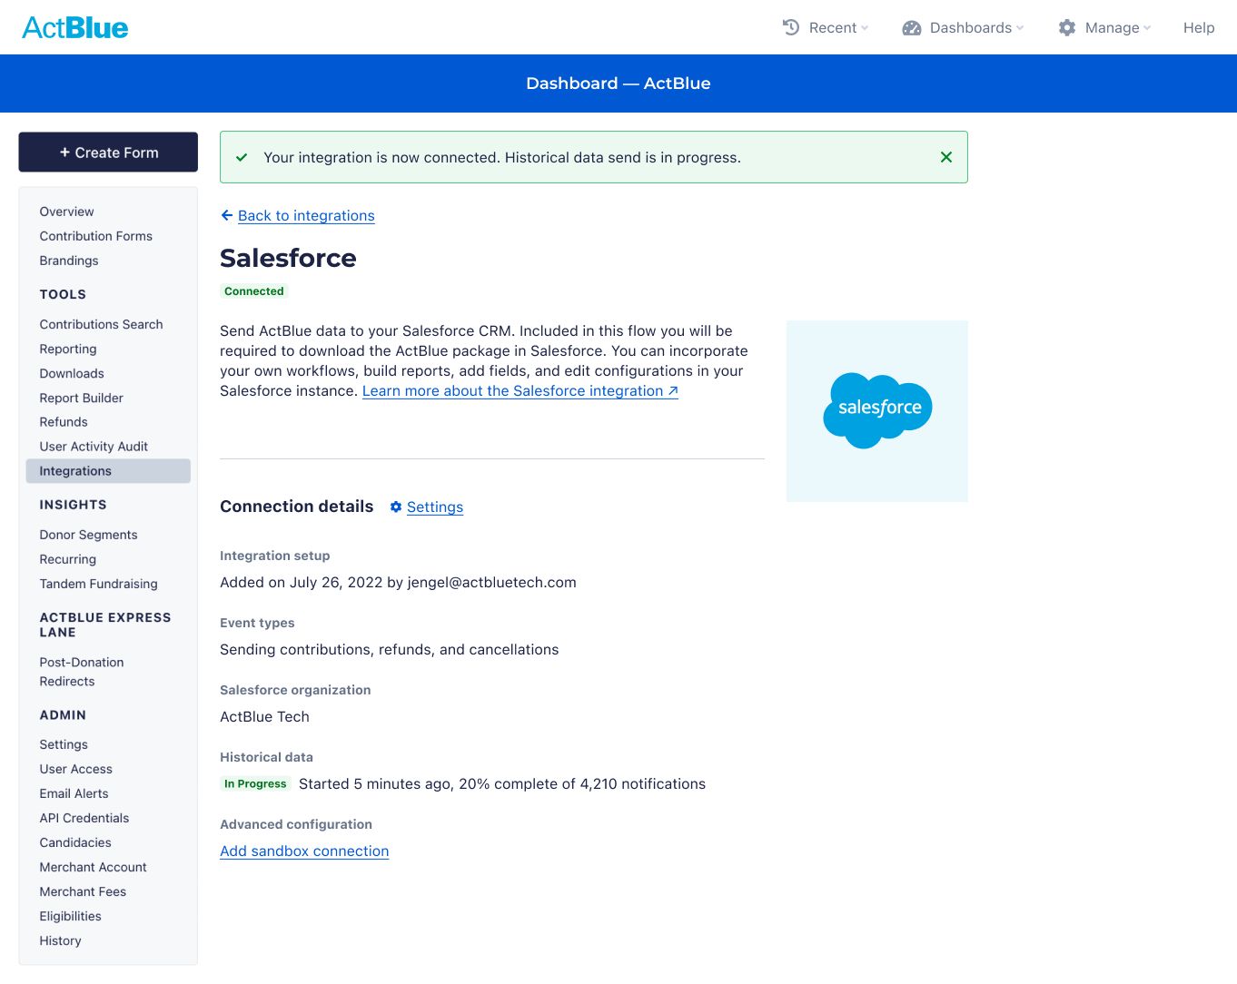Open API Credentials in sidebar
This screenshot has width=1237, height=984.
(84, 818)
